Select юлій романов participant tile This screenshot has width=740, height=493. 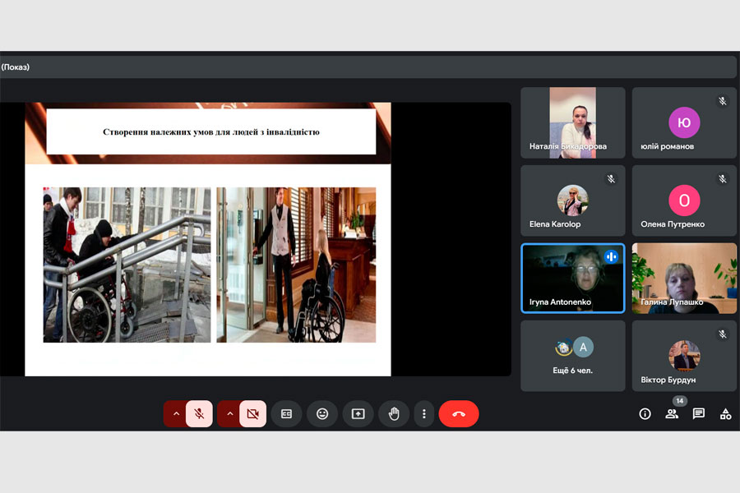tap(684, 122)
